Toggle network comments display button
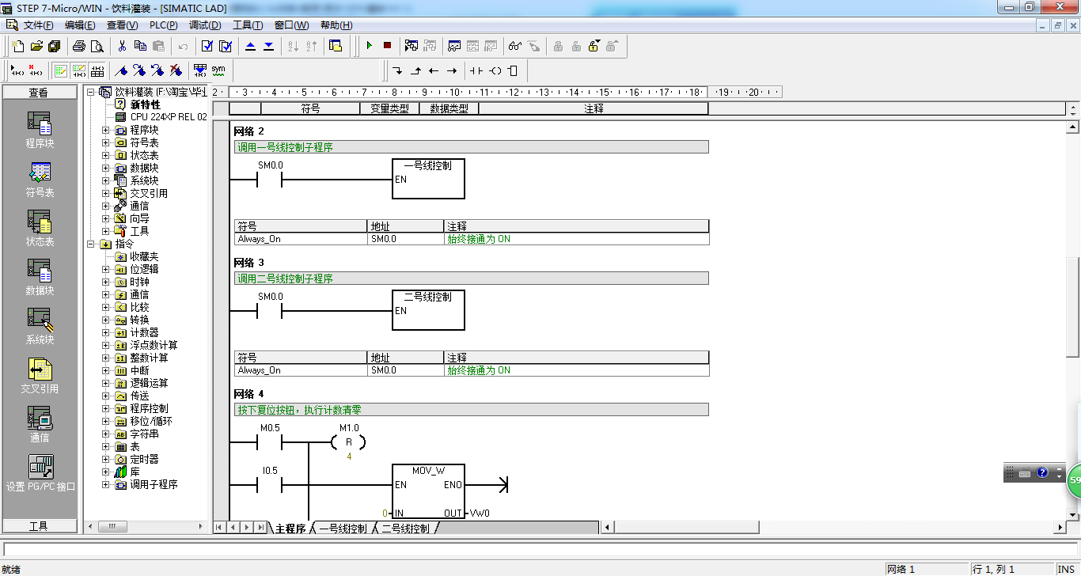The height and width of the screenshot is (576, 1081). (78, 70)
